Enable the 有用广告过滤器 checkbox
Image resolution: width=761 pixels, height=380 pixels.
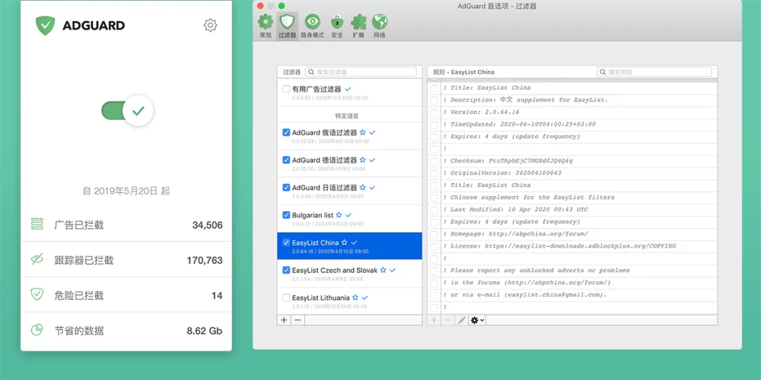[286, 89]
